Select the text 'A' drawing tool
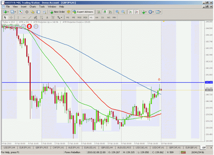The width and height of the screenshot is (214, 155). tap(47, 17)
